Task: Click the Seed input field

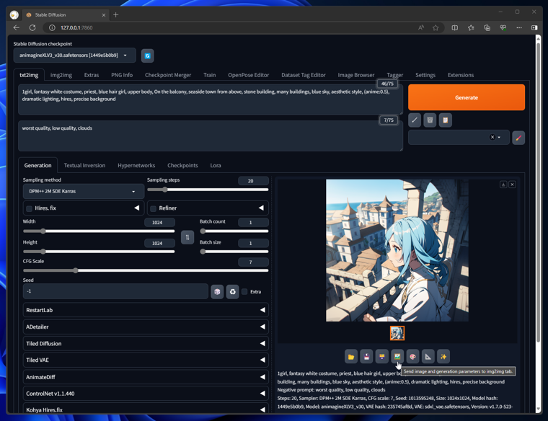Action: click(115, 291)
